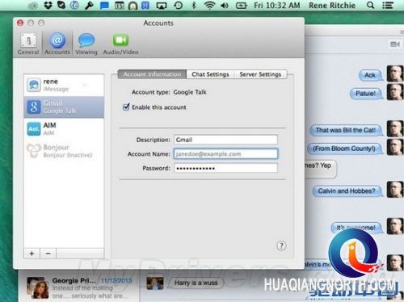
Task: Select the Bonjour inactive account
Action: point(64,151)
